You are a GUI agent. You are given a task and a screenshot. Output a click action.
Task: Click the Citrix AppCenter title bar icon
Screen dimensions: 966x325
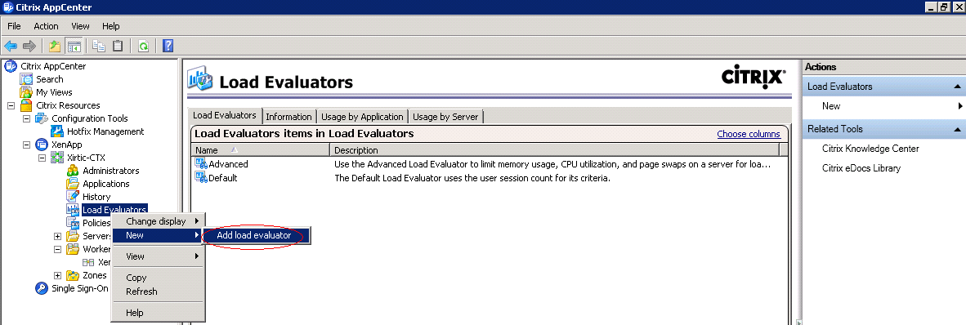click(x=8, y=7)
